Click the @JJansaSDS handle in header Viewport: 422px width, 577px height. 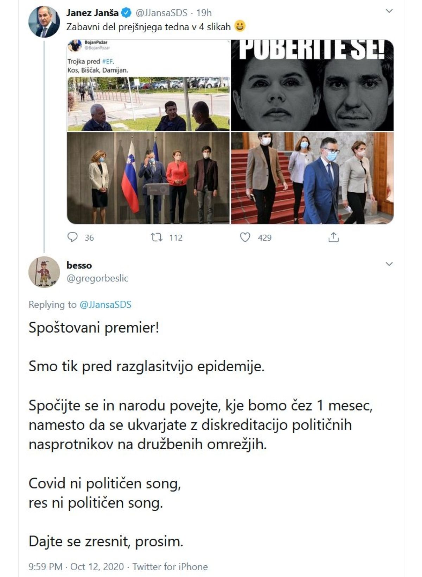161,13
